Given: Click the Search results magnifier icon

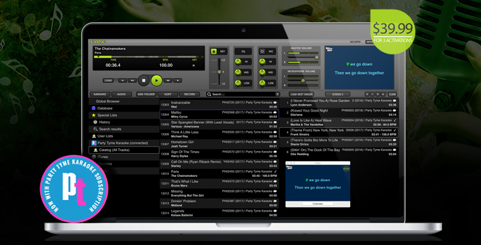Looking at the screenshot, I should pyautogui.click(x=95, y=129).
